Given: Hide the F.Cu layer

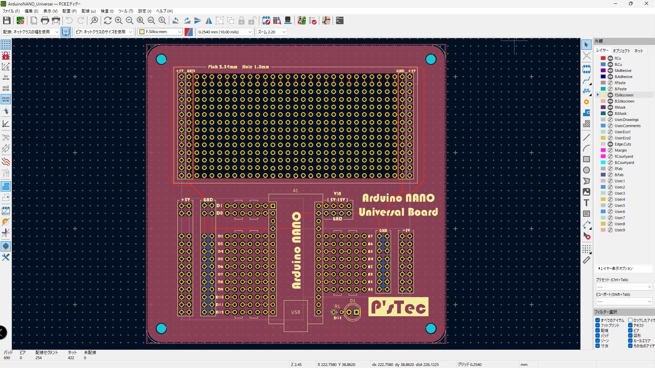Looking at the screenshot, I should tap(610, 58).
